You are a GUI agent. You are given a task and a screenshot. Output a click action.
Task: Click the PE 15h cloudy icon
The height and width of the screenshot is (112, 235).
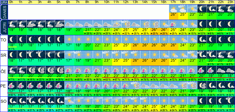click(155, 85)
